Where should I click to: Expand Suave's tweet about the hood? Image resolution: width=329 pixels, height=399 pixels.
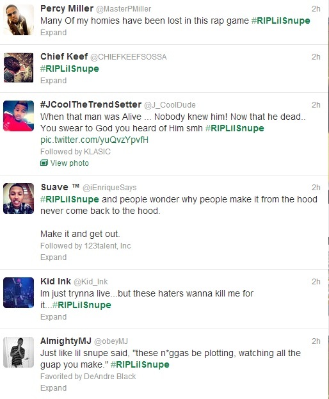pyautogui.click(x=53, y=257)
